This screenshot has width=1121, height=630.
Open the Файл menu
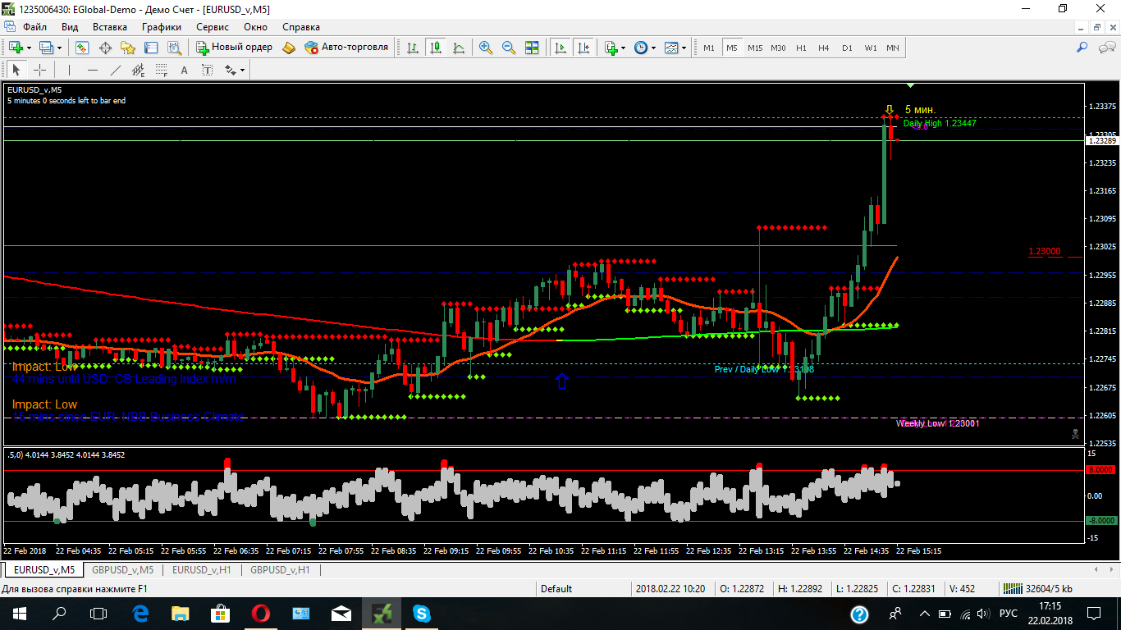(x=34, y=27)
